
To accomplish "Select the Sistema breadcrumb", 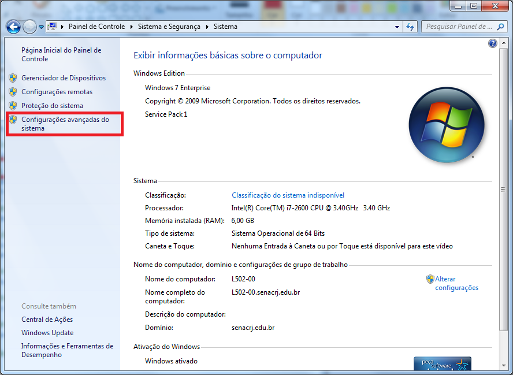I will click(x=225, y=27).
